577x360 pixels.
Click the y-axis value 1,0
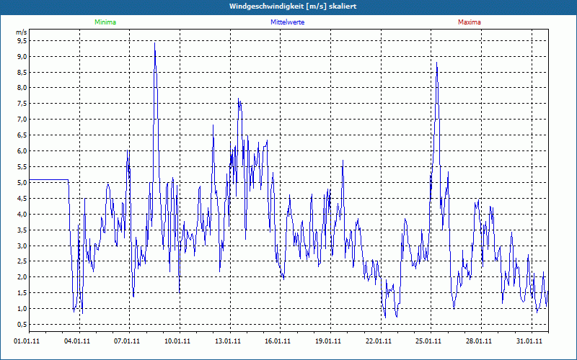click(x=22, y=309)
